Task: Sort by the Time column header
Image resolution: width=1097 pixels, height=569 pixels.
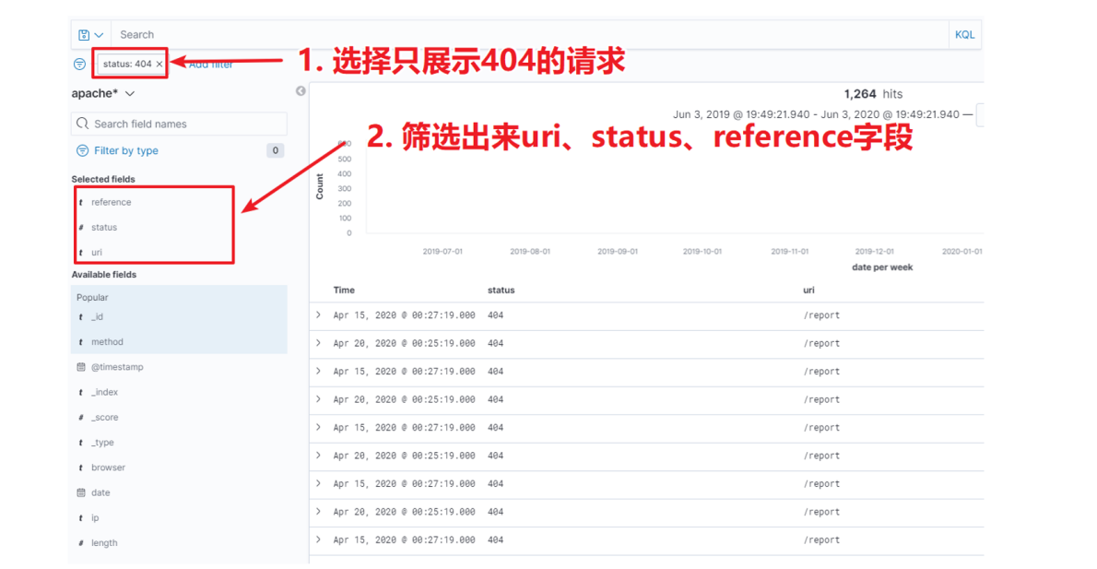Action: (x=344, y=290)
